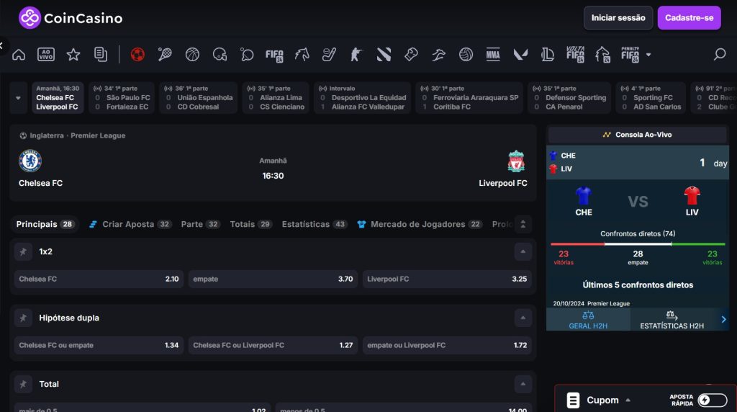Collapse the 1x2 market section
This screenshot has height=412, width=737.
pyautogui.click(x=523, y=251)
